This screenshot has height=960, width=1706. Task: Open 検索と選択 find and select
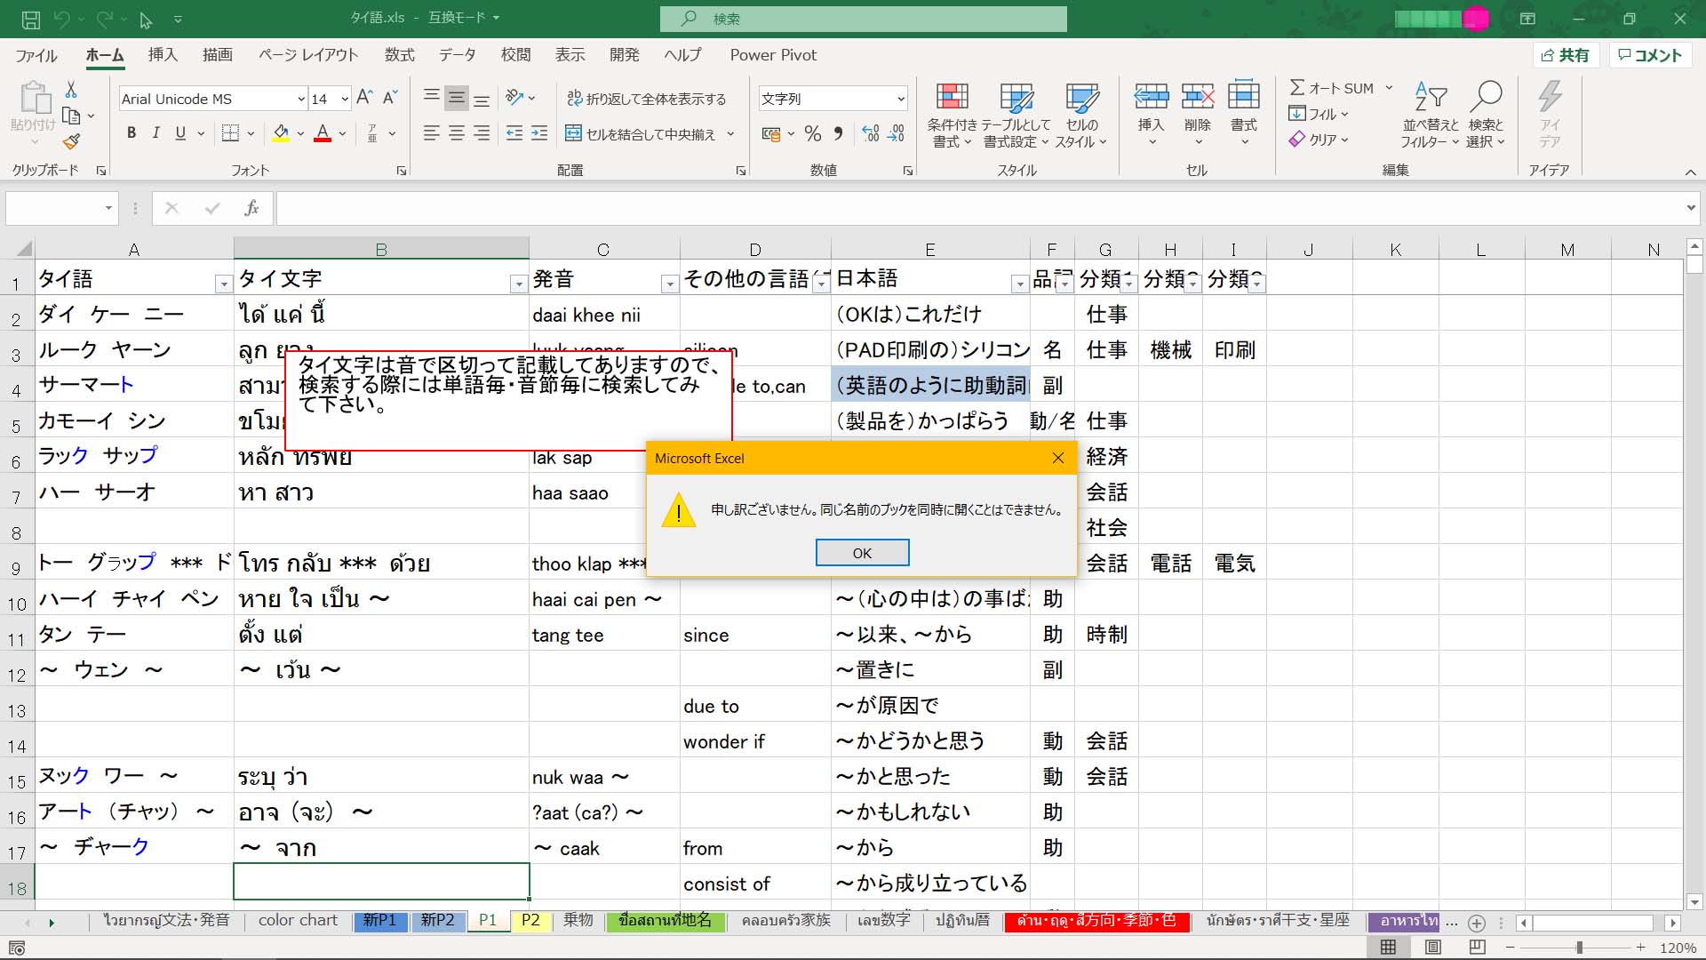[x=1486, y=115]
